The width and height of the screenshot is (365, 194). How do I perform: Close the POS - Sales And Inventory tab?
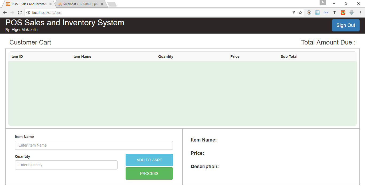(51, 4)
